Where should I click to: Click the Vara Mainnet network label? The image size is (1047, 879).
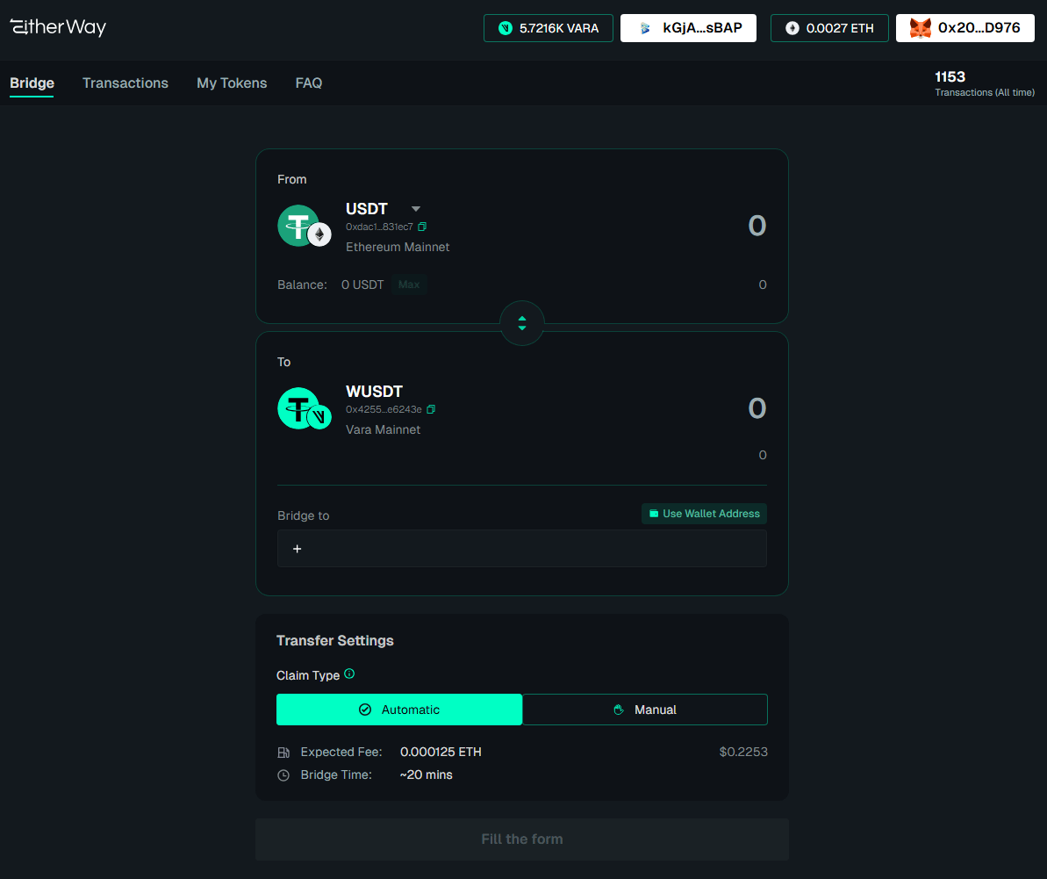coord(384,429)
